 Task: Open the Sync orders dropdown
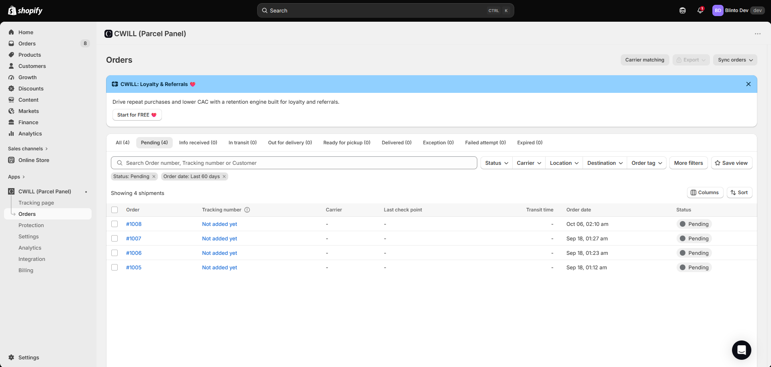click(735, 60)
